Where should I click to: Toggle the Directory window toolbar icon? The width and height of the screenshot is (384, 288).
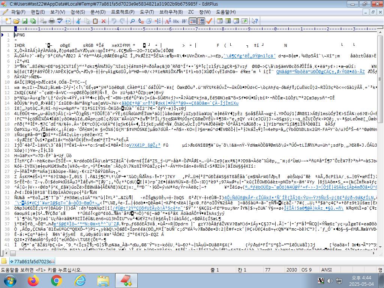[228, 21]
